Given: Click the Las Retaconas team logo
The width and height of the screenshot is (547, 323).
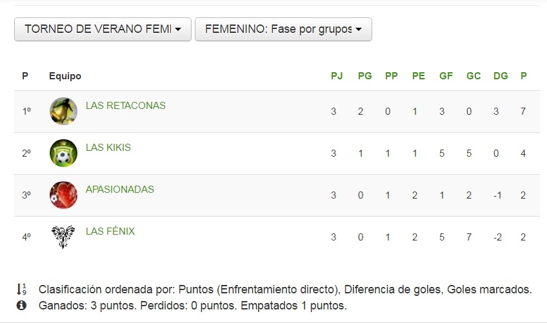Looking at the screenshot, I should (x=63, y=111).
